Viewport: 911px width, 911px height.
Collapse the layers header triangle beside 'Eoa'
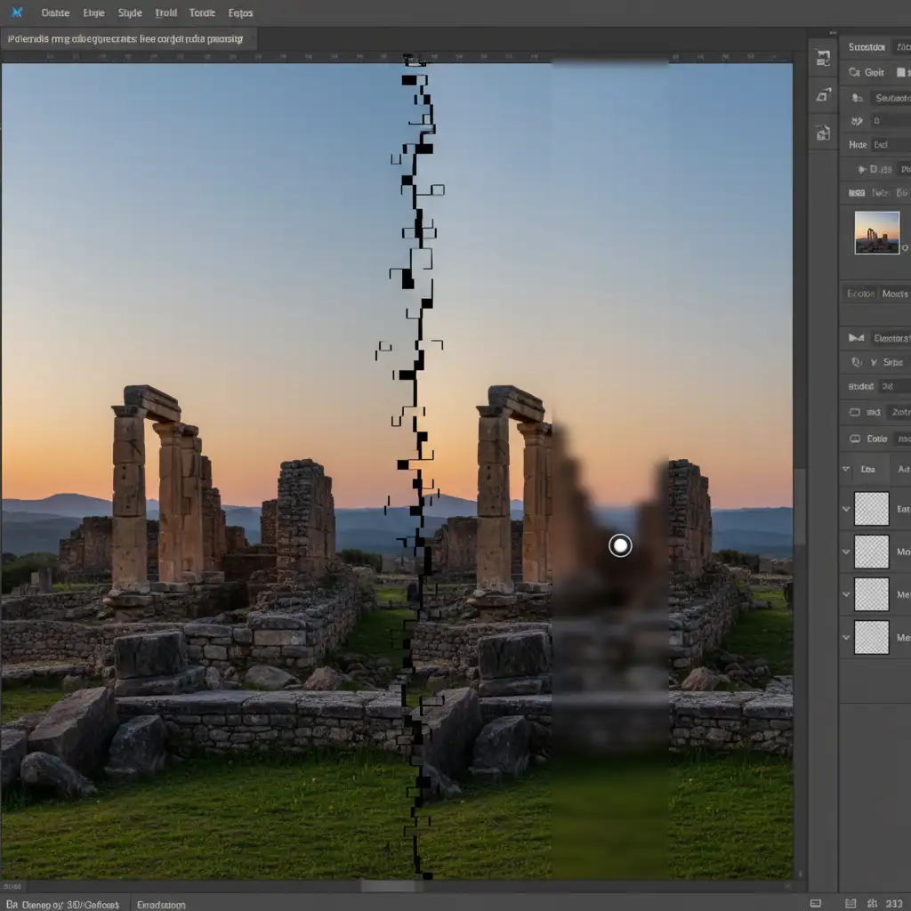pyautogui.click(x=846, y=469)
